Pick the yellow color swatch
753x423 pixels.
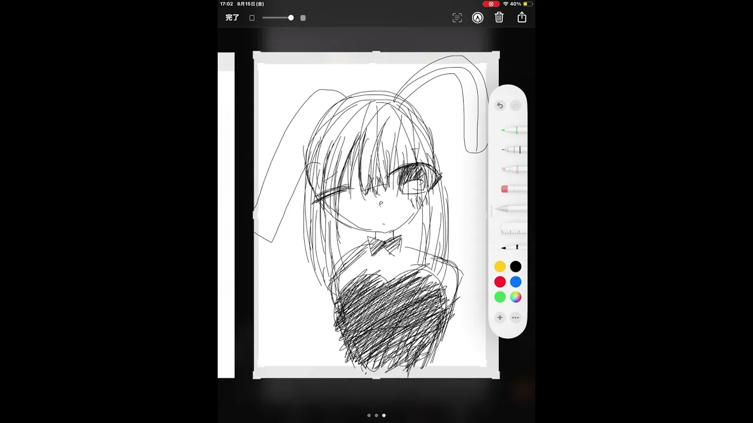(x=500, y=267)
